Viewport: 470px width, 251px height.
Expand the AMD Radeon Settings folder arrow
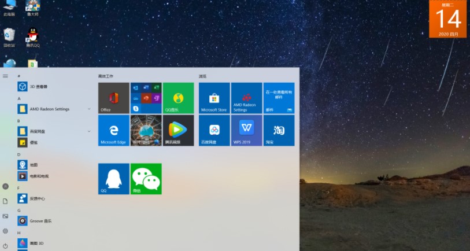click(89, 109)
